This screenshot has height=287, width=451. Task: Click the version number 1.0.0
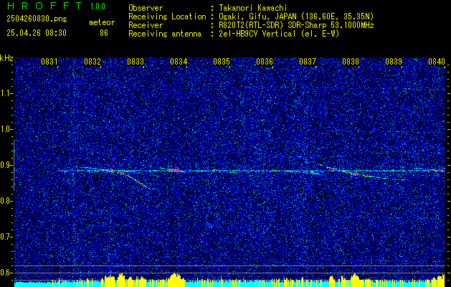[98, 6]
